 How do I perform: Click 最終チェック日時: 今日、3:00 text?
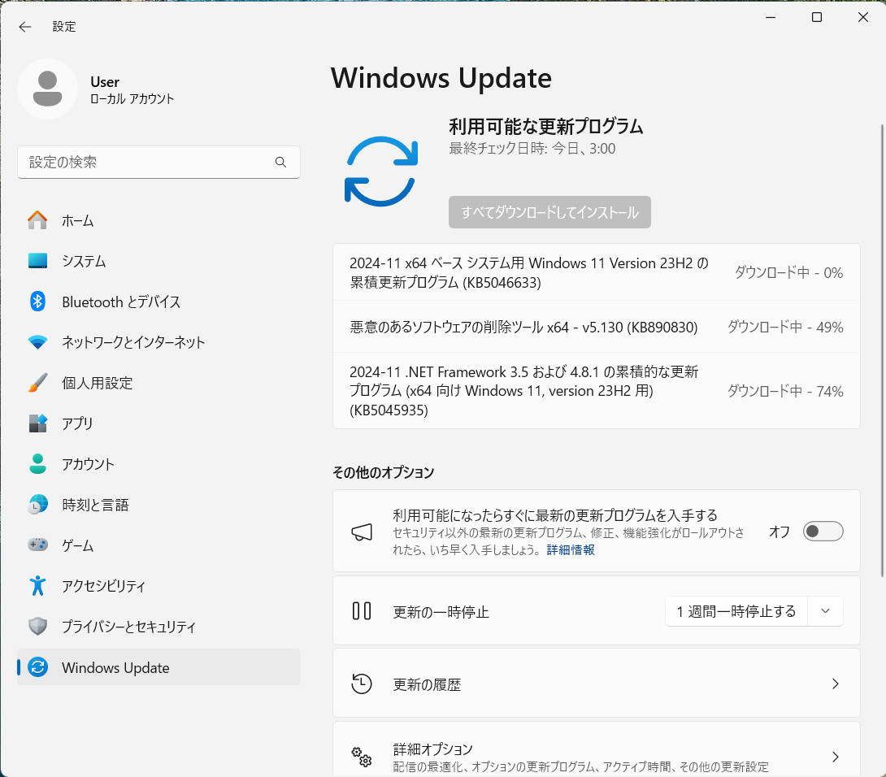[x=532, y=149]
